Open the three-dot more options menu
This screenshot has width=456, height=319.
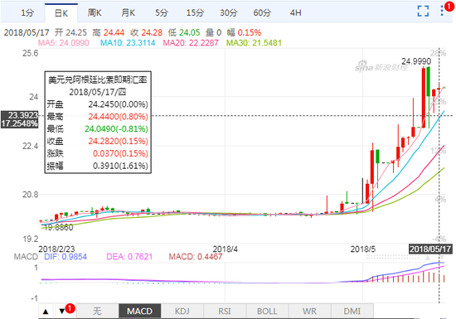coord(442,11)
